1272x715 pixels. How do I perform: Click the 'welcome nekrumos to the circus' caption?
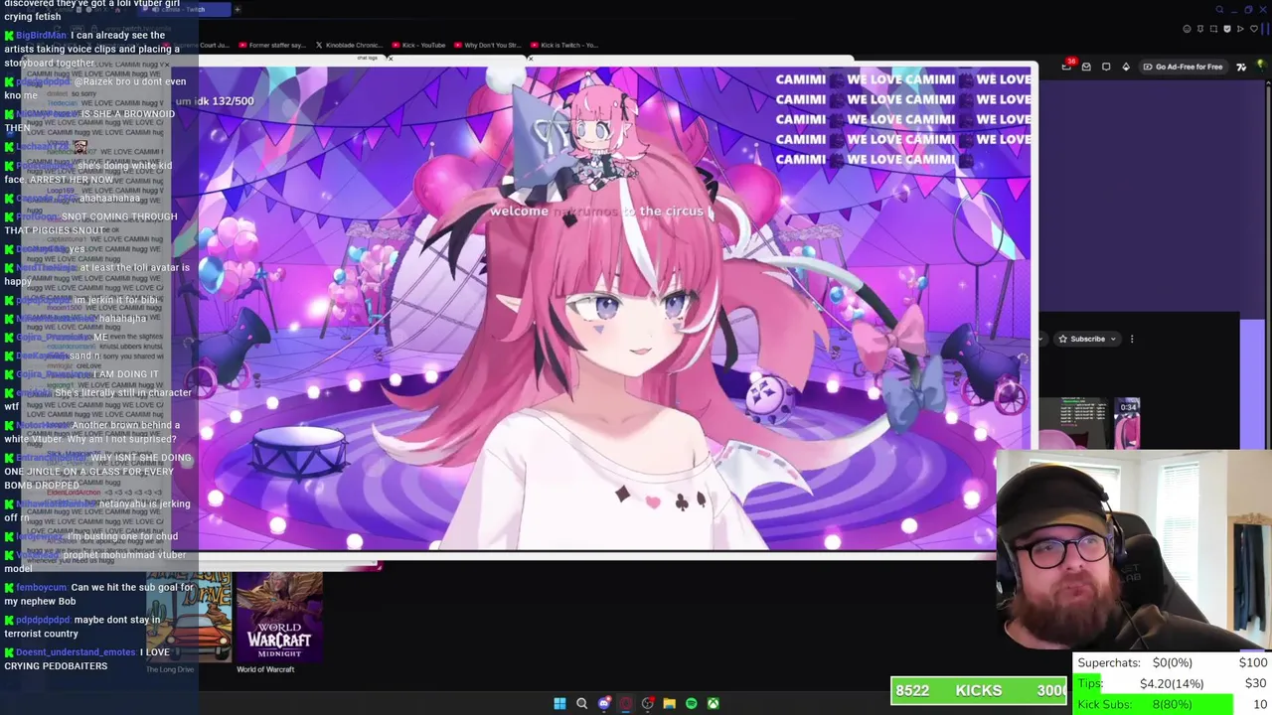click(596, 212)
